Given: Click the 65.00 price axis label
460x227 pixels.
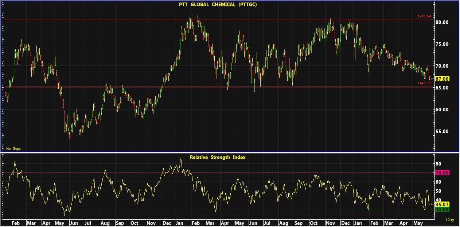Looking at the screenshot, I should [x=442, y=88].
